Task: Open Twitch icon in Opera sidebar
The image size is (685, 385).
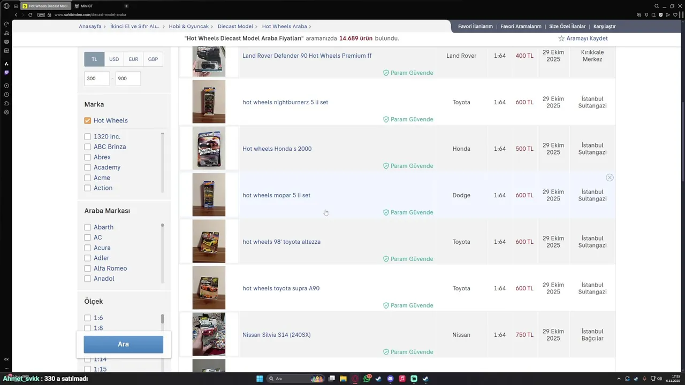Action: tap(6, 72)
